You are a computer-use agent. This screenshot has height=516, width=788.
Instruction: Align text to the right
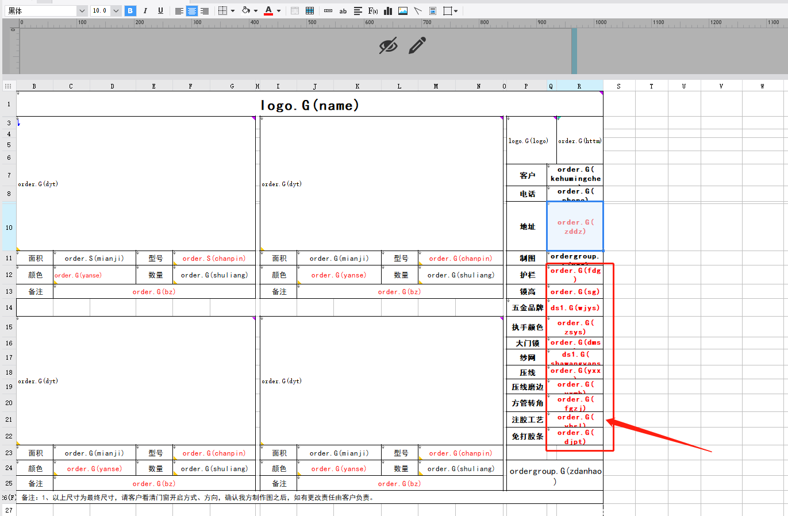tap(205, 11)
